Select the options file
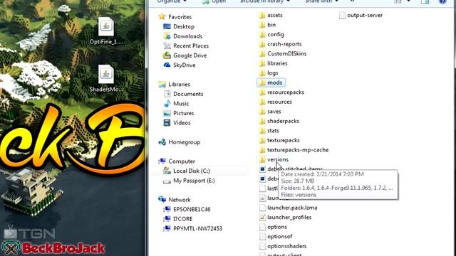The height and width of the screenshot is (256, 456). pos(273,226)
